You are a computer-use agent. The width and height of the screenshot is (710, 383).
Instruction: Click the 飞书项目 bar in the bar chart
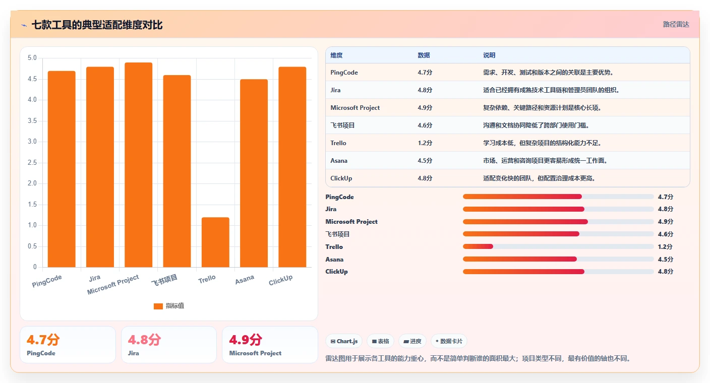[177, 171]
